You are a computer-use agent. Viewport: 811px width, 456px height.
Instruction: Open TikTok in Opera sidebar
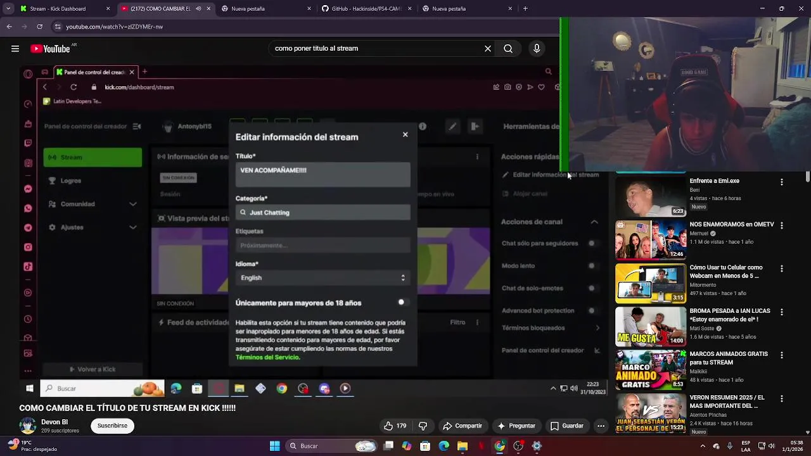[28, 267]
